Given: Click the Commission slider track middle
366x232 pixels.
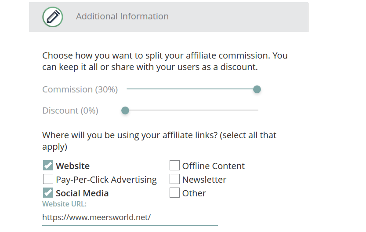Looking at the screenshot, I should coord(192,89).
